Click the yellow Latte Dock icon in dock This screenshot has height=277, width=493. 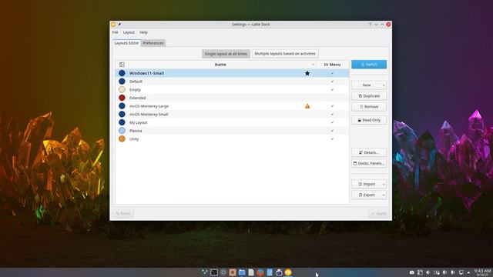coord(288,272)
